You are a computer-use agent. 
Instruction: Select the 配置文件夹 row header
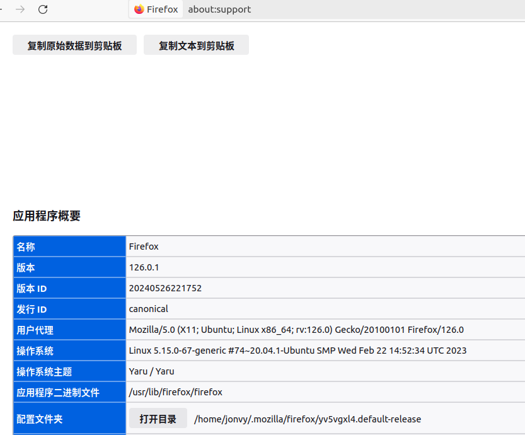[69, 419]
